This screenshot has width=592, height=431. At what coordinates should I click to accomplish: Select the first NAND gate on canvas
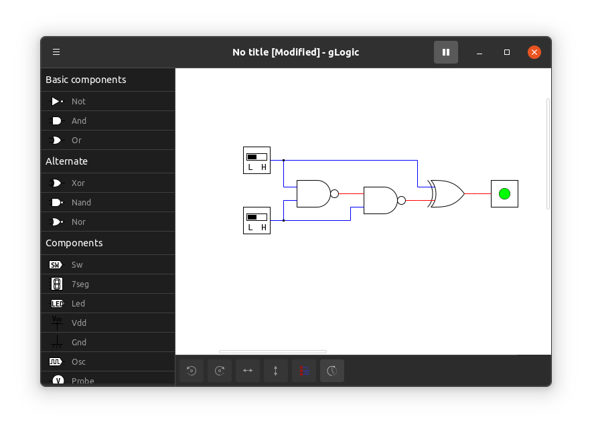[317, 193]
